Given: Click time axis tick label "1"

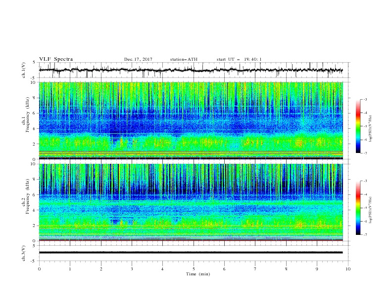Looking at the screenshot, I should pyautogui.click(x=70, y=269).
